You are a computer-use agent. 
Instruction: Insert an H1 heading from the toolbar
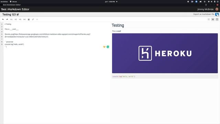point(11,19)
